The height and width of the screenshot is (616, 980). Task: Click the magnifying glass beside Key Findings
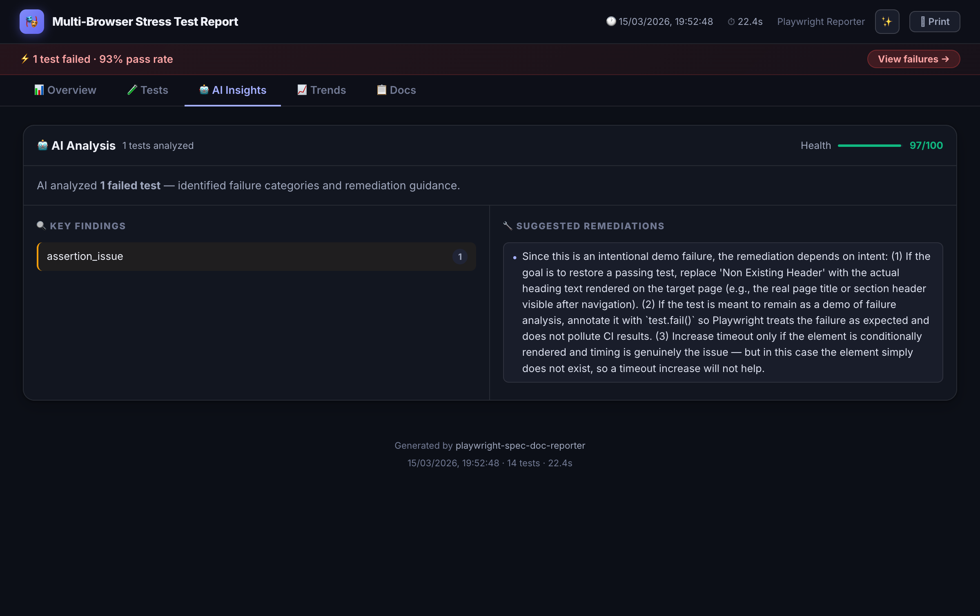coord(41,225)
